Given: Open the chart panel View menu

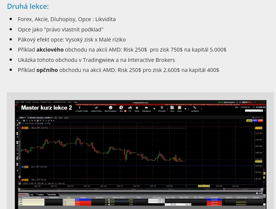Looking at the screenshot, I should click(x=66, y=118).
